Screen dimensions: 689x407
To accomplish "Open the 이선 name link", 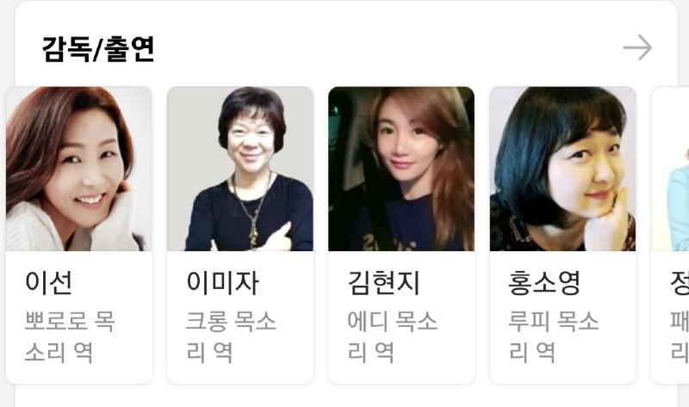I will pos(49,282).
